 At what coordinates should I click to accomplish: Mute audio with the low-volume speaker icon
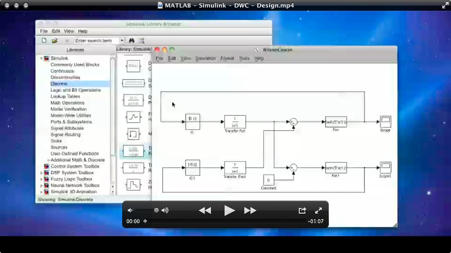130,210
